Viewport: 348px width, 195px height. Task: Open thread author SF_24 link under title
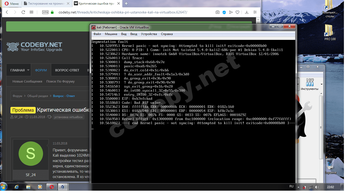18,117
